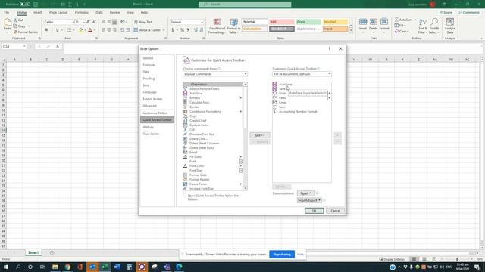Click the Font Color icon in ribbon
485x272 pixels.
click(90, 30)
